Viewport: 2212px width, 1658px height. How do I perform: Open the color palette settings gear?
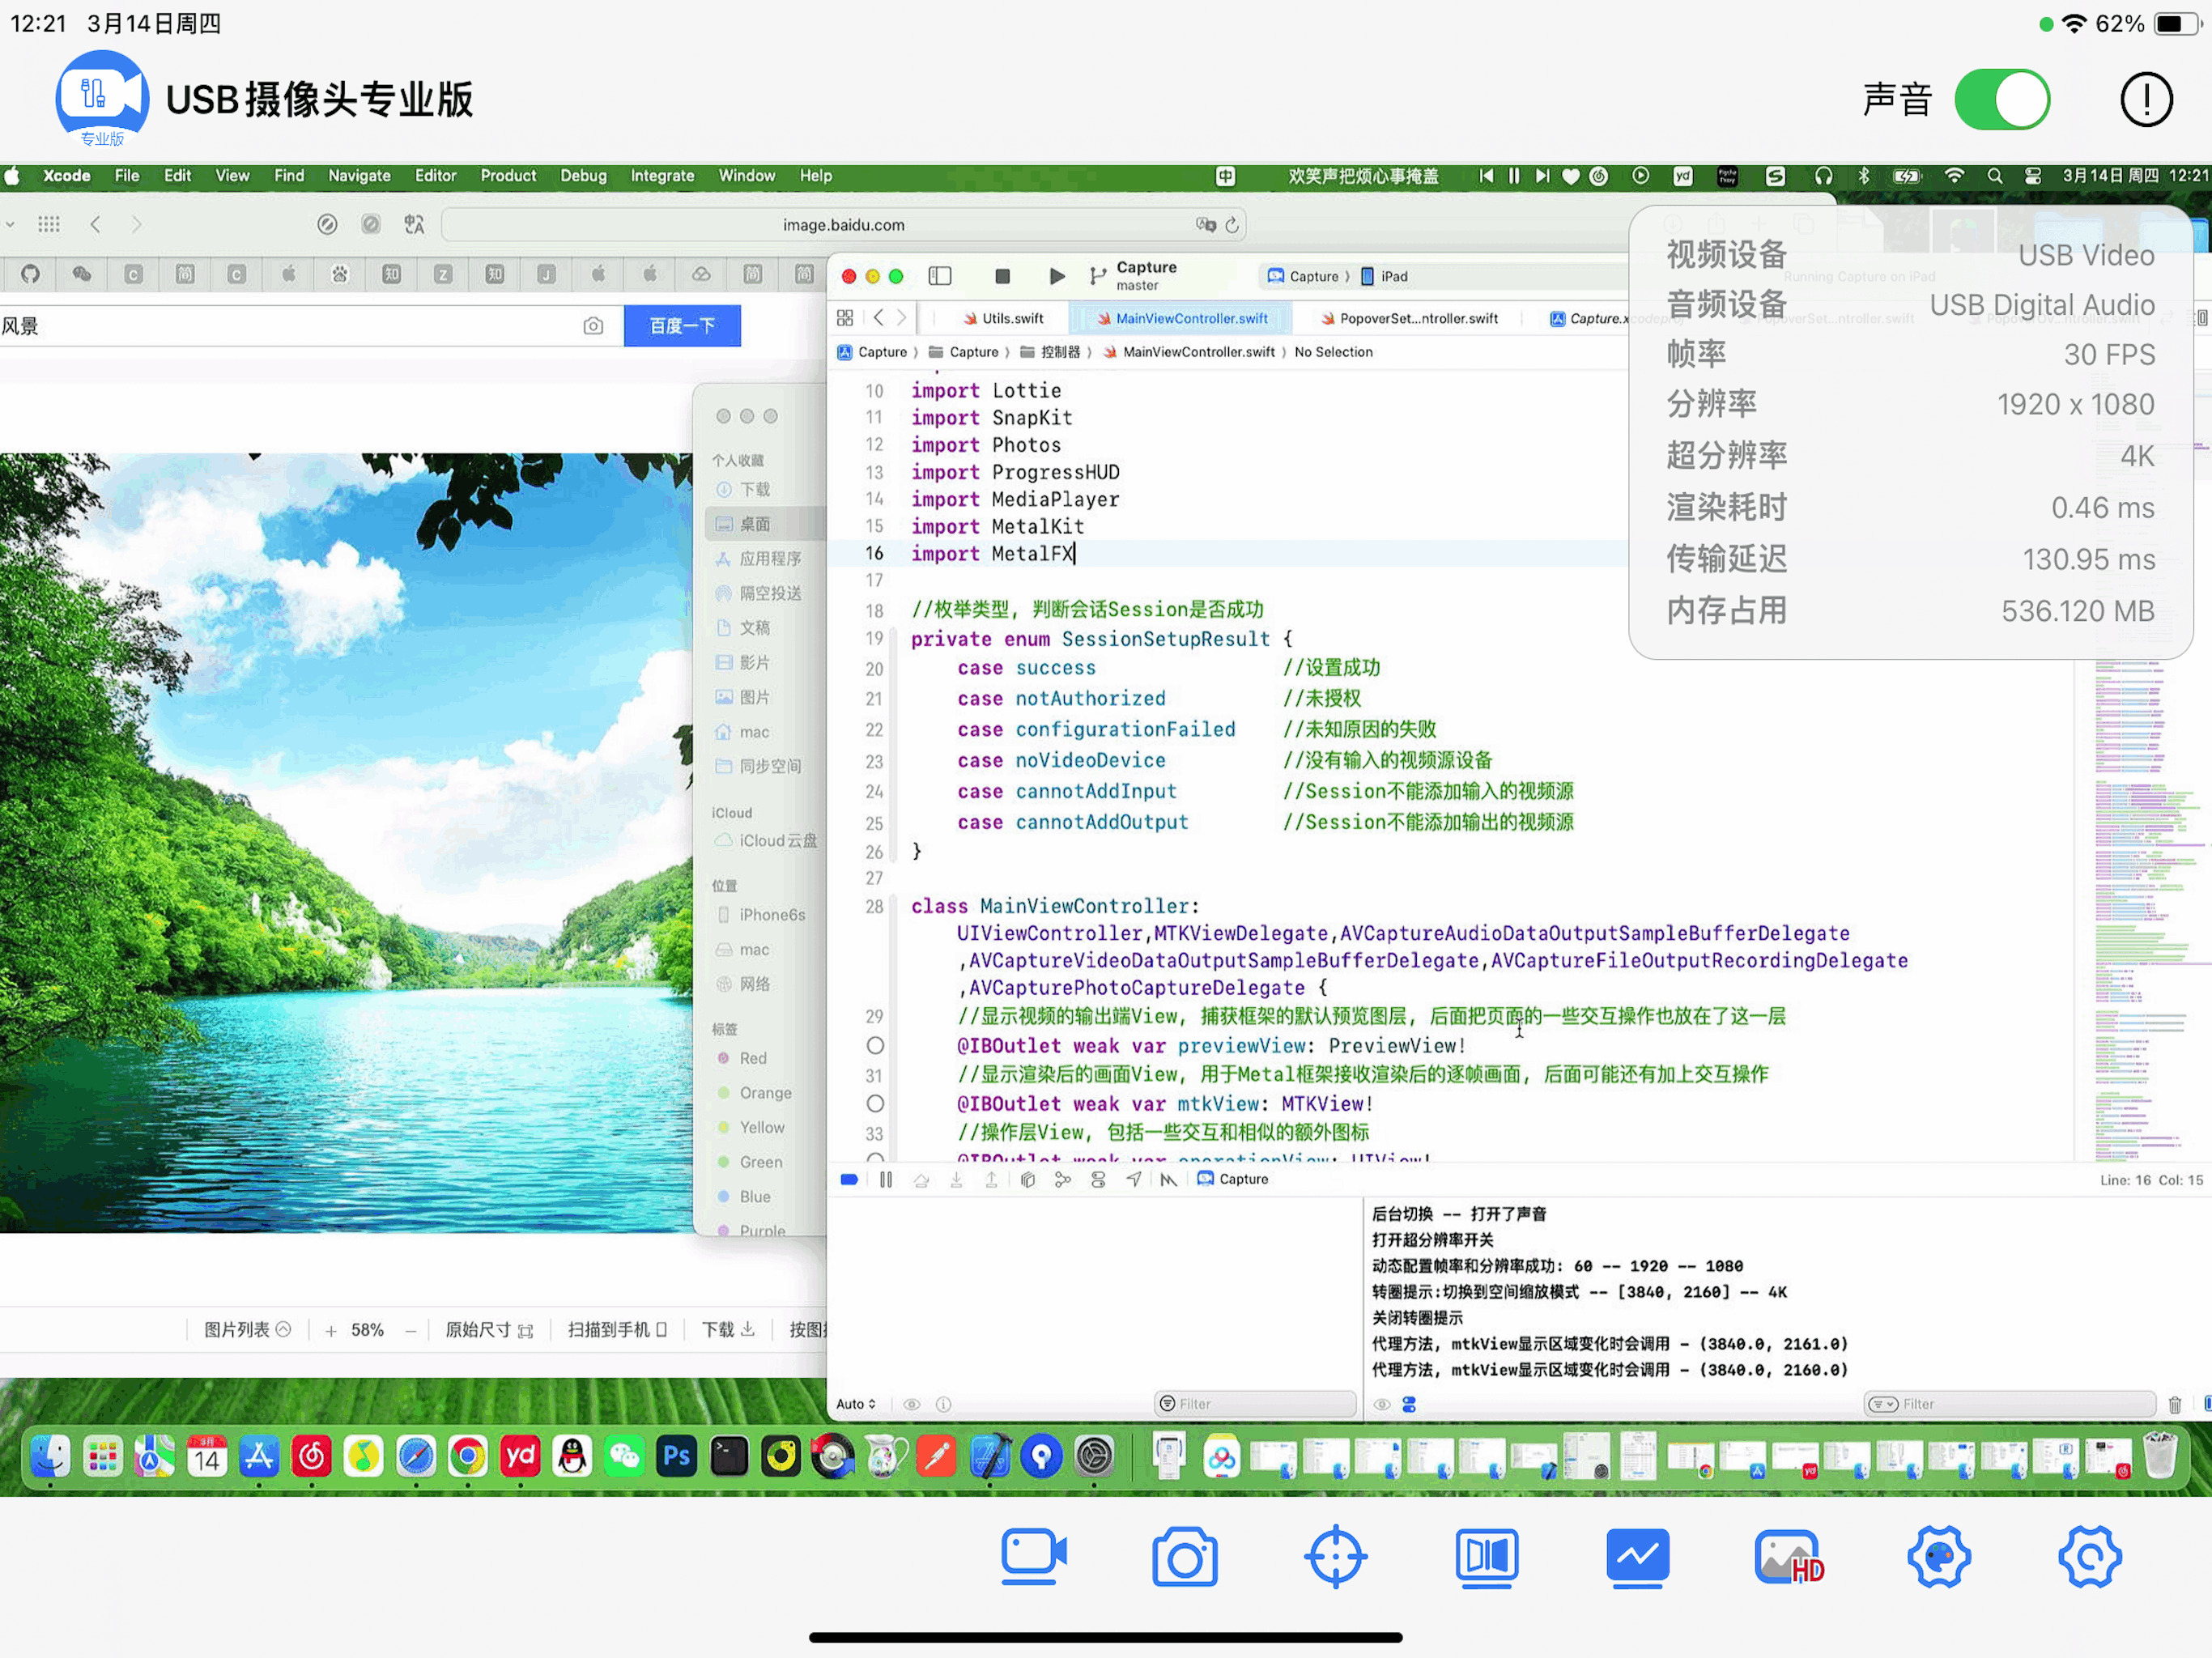click(x=1938, y=1556)
